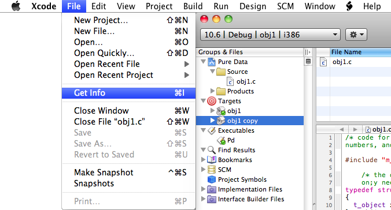Click the Find Results magnifier icon
Viewport: 391px width, 210px height.
pyautogui.click(x=212, y=150)
